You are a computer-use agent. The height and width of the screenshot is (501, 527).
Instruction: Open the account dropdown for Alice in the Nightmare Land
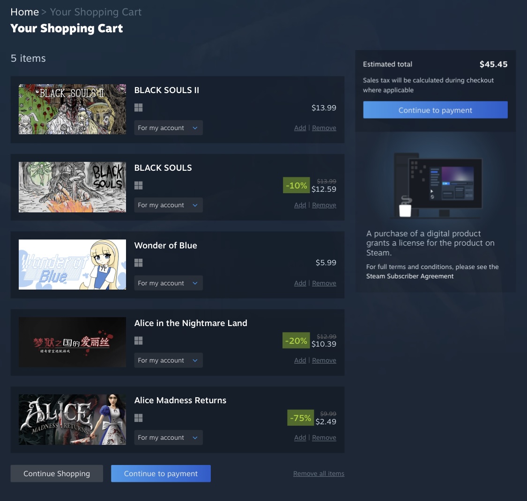click(x=168, y=360)
